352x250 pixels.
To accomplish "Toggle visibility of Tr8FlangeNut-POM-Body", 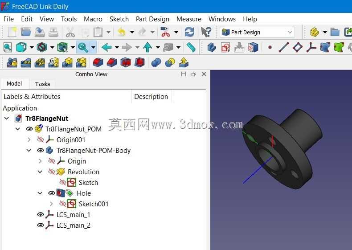I will pos(41,150).
